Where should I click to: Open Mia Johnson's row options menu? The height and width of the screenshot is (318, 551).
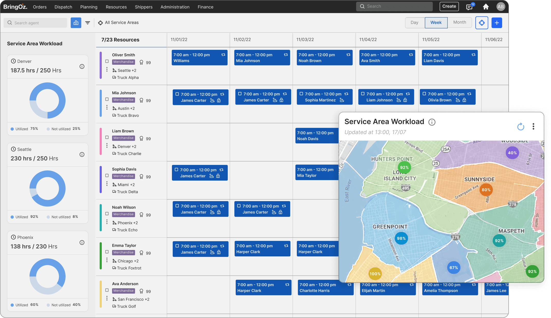click(x=107, y=107)
